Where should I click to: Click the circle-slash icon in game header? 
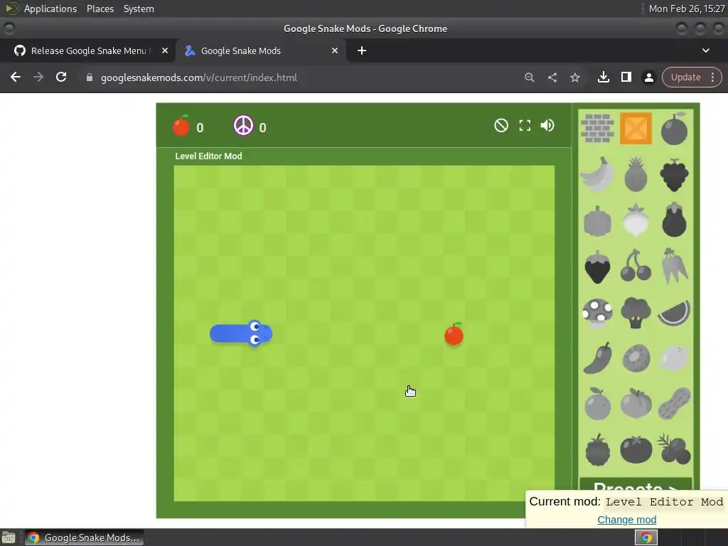501,125
